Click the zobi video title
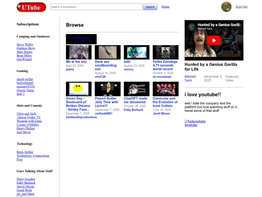Image resolution: width=262 pixels, height=197 pixels. 127,62
